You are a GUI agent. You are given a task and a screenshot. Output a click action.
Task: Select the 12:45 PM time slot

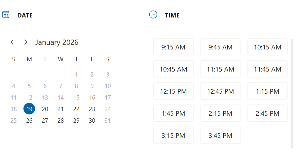(x=220, y=91)
